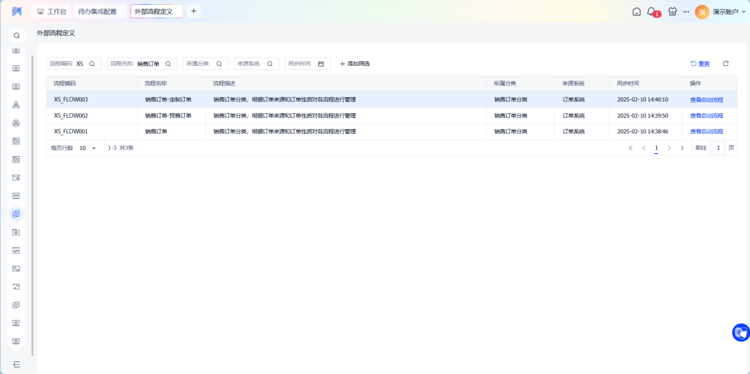Click the org-chart hierarchy icon in sidebar
This screenshot has width=750, height=374.
click(x=16, y=105)
